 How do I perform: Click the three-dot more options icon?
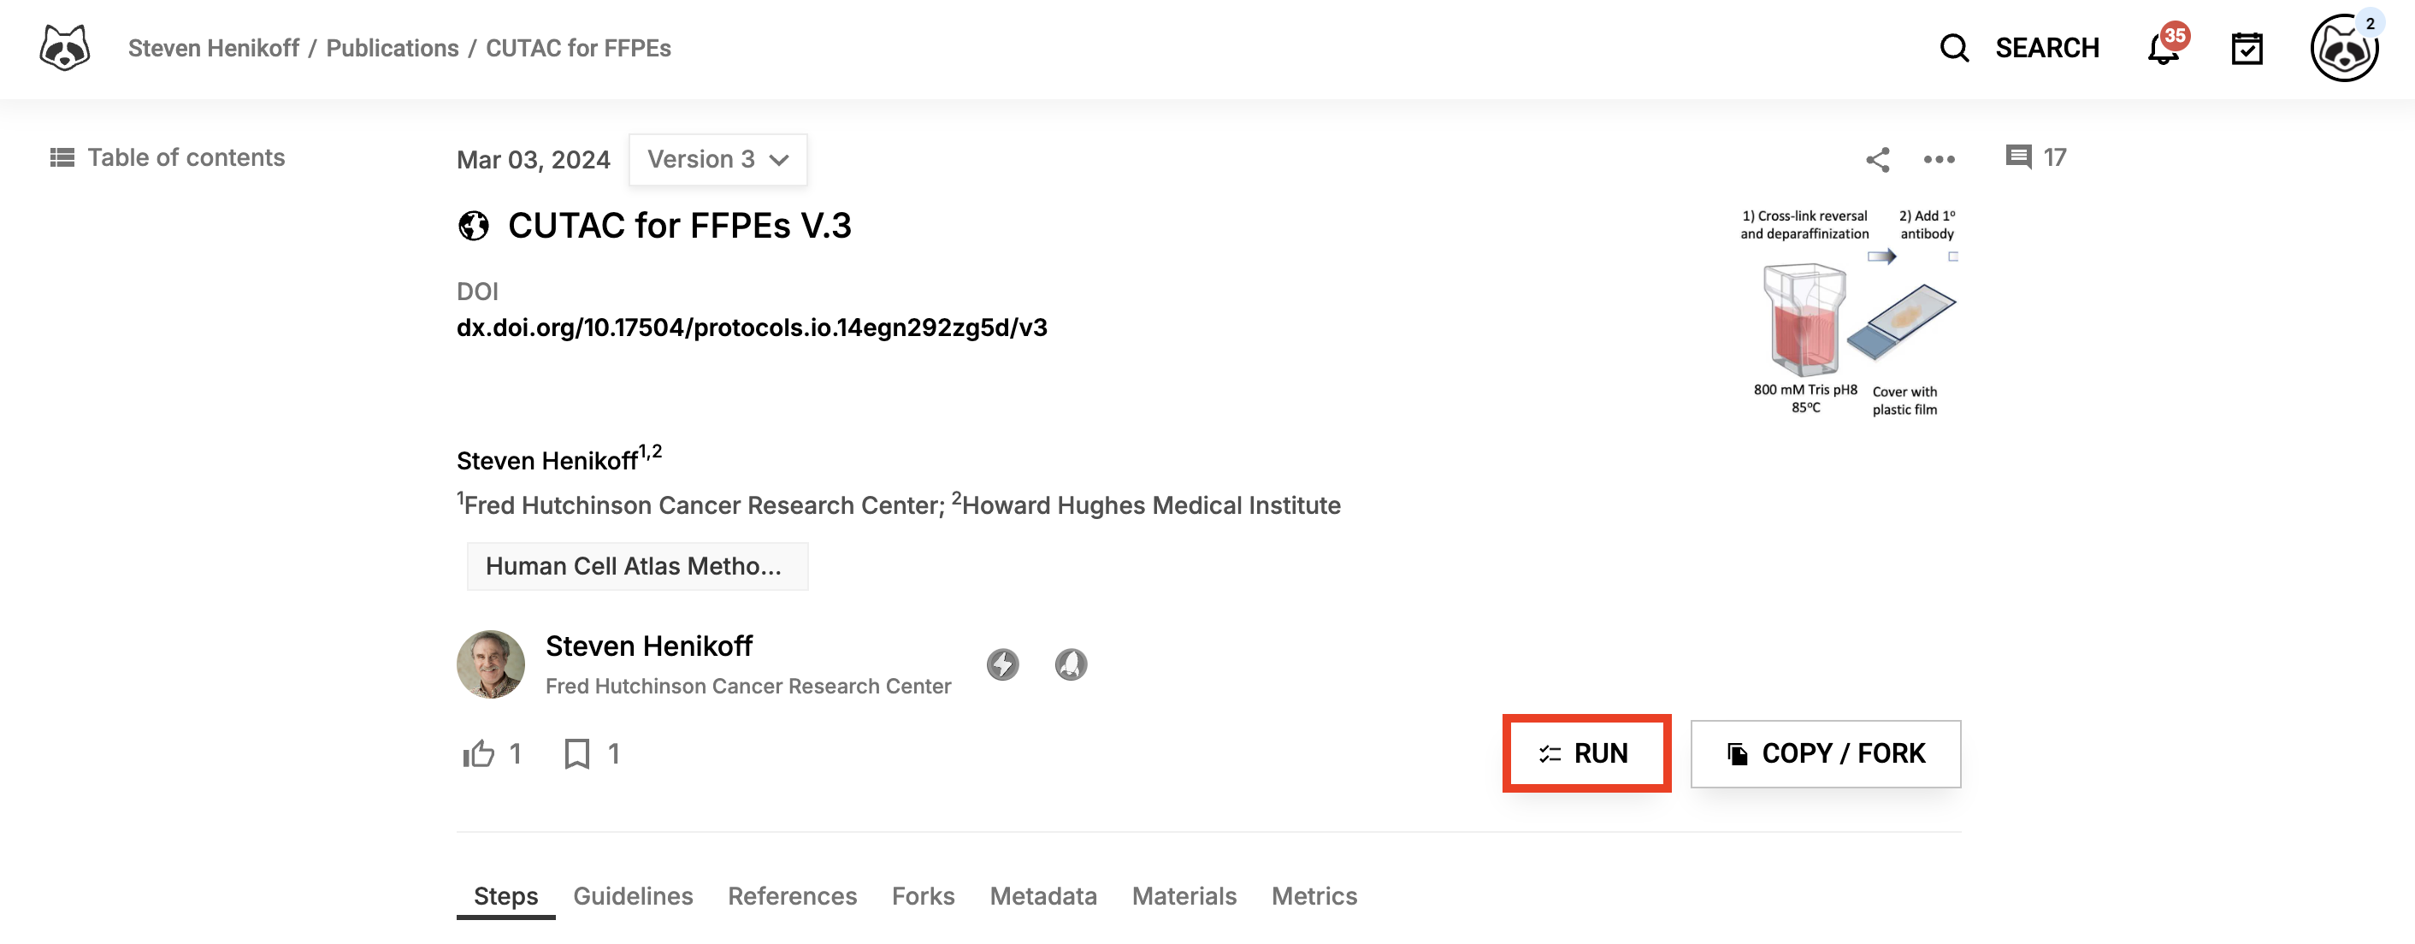point(1939,159)
